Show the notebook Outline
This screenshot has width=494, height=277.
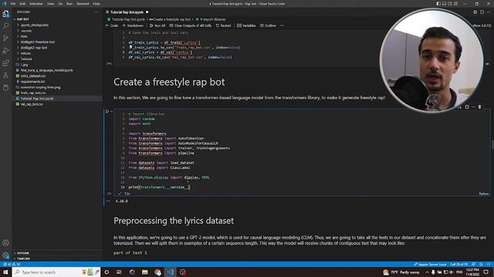point(268,25)
